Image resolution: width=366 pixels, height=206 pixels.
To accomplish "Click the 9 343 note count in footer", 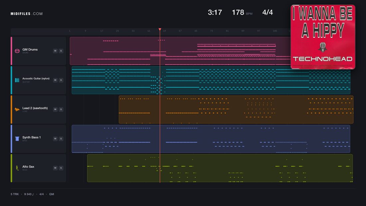I will click(x=29, y=194).
